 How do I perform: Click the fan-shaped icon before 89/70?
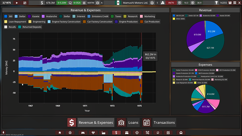pyautogui.click(x=163, y=3)
